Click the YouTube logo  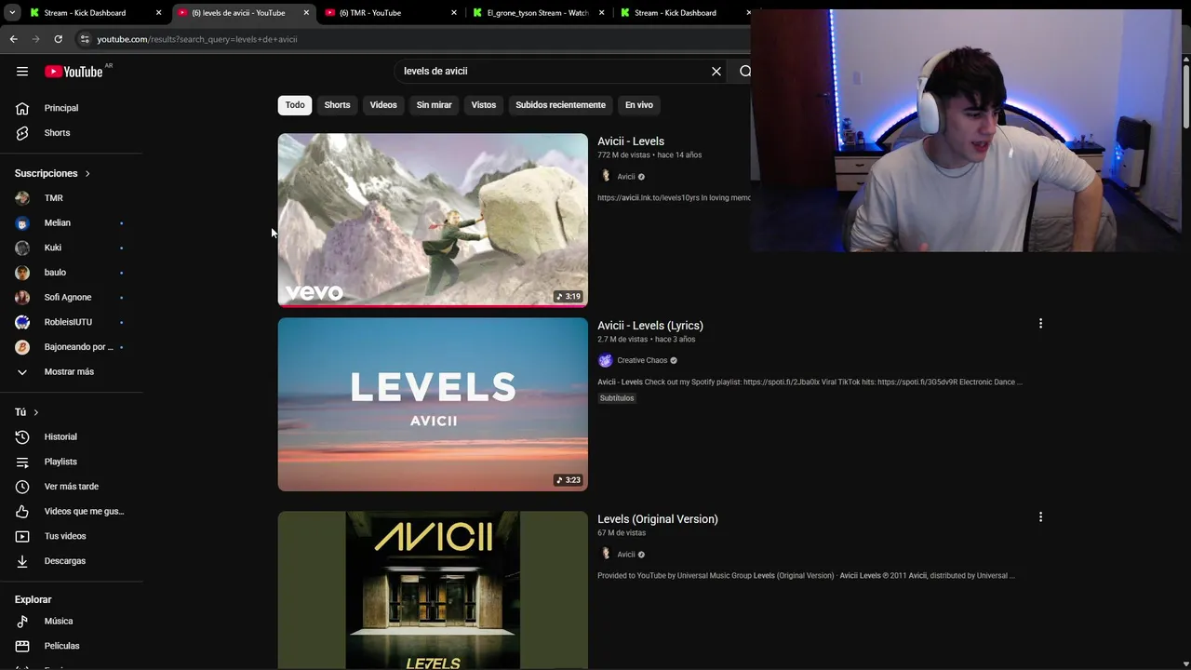[74, 72]
